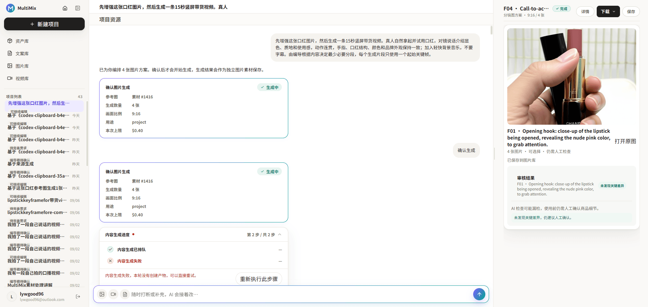This screenshot has width=648, height=307.
Task: Collapse sidebar with the panel toggle icon
Action: 78,8
